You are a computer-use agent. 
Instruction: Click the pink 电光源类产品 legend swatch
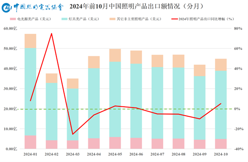tap(13, 19)
